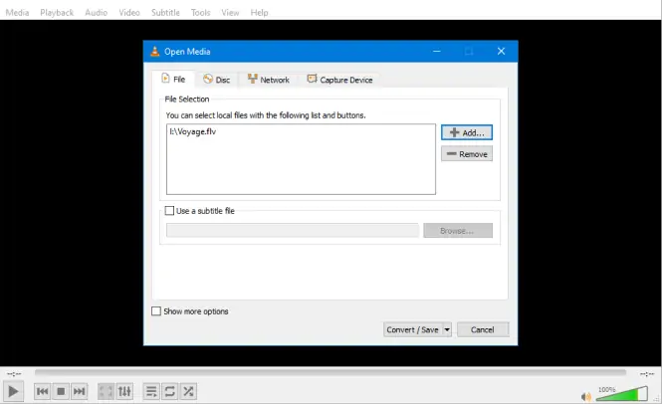Toggle loop repeat mode icon
Viewport: 662px width, 404px height.
[169, 391]
